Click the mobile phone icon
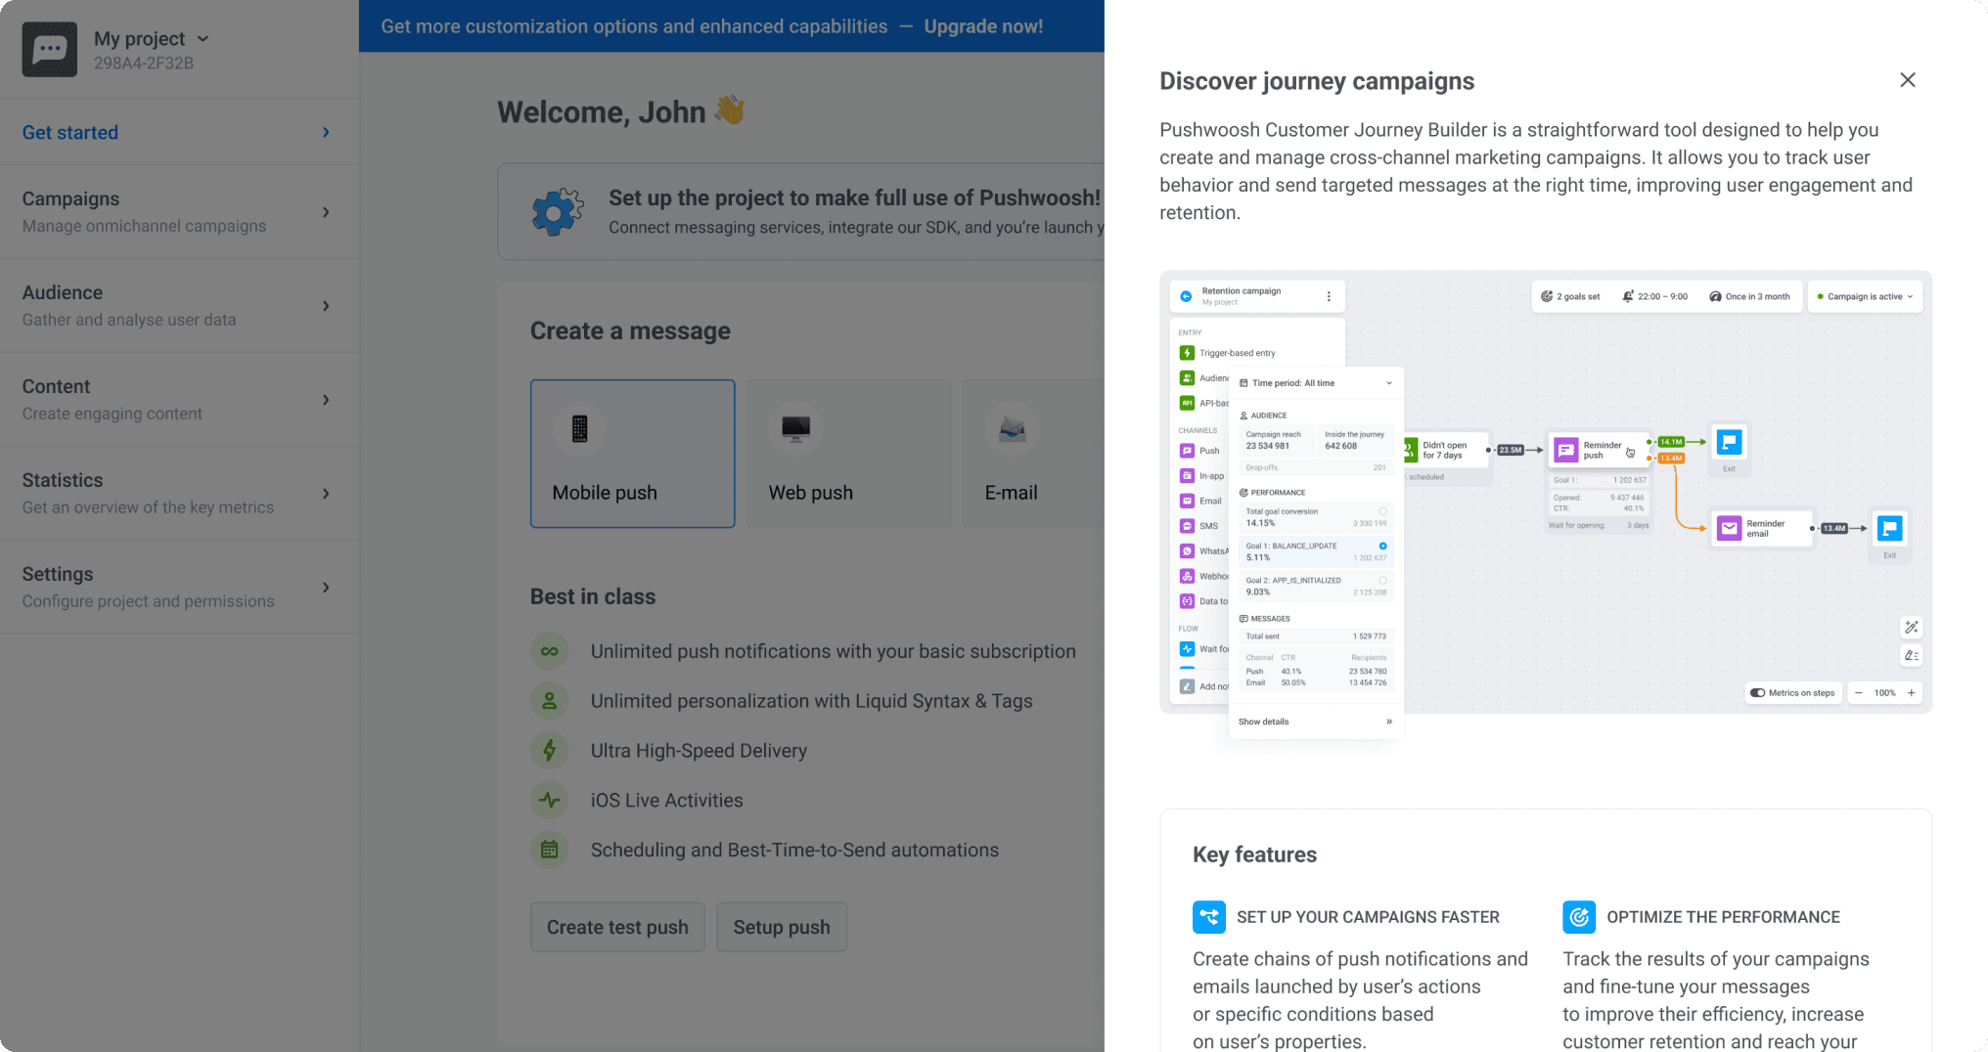 [580, 428]
